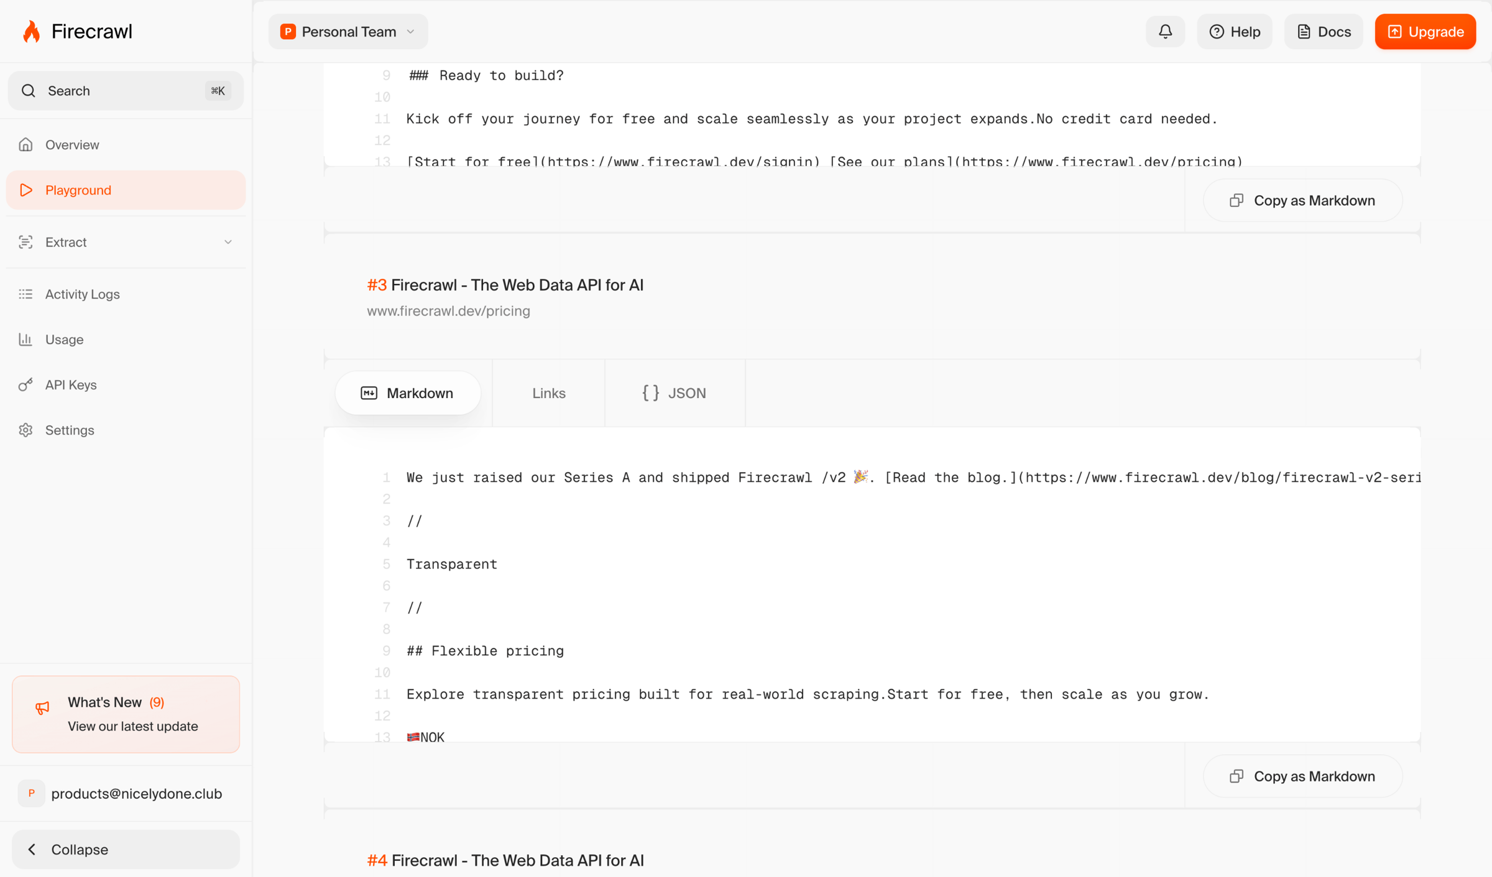1492x877 pixels.
Task: Switch to the Markdown tab
Action: click(408, 393)
